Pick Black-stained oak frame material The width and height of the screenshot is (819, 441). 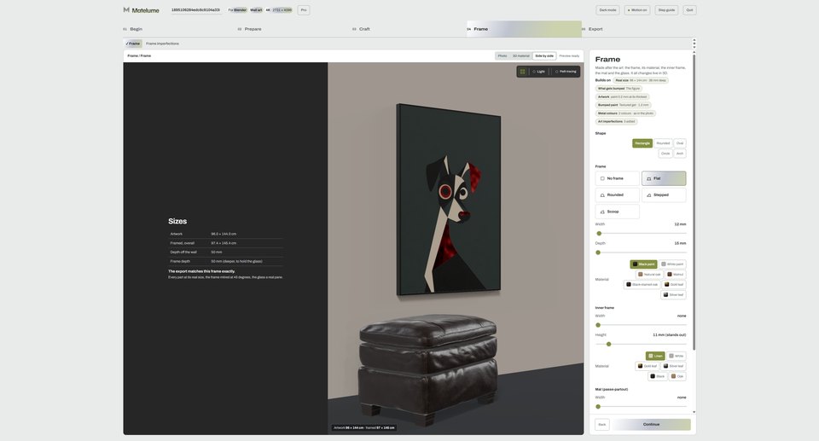coord(642,285)
